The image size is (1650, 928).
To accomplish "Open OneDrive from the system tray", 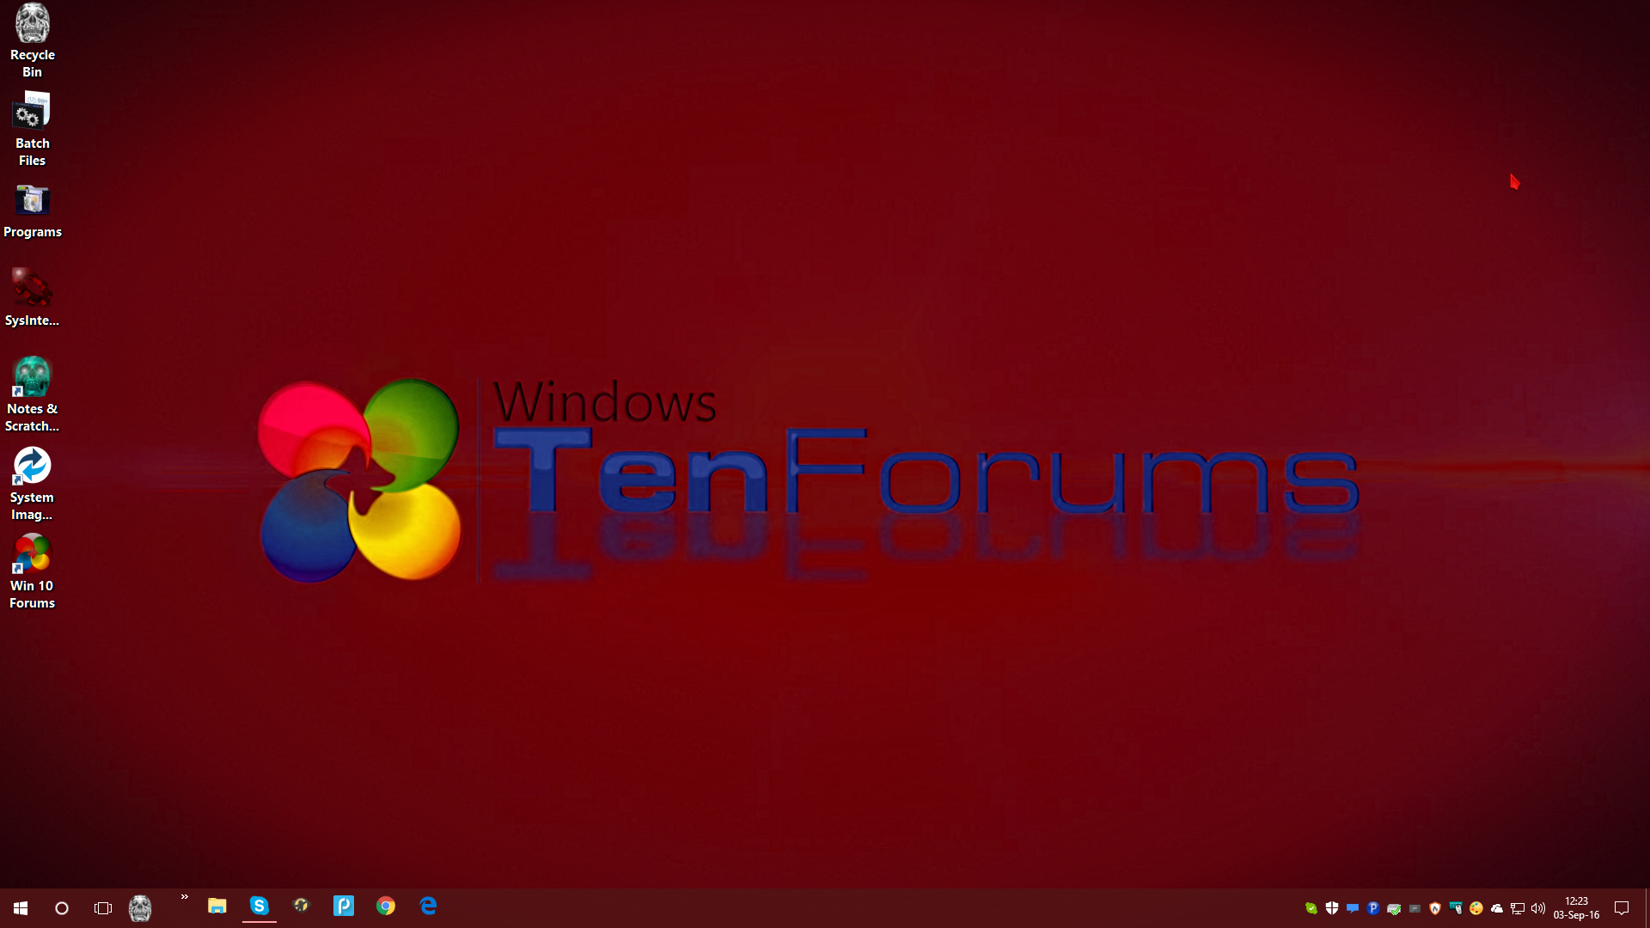I will tap(1497, 908).
